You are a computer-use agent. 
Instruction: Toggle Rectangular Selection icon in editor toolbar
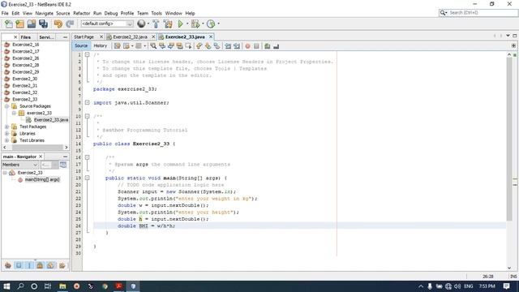click(x=189, y=46)
